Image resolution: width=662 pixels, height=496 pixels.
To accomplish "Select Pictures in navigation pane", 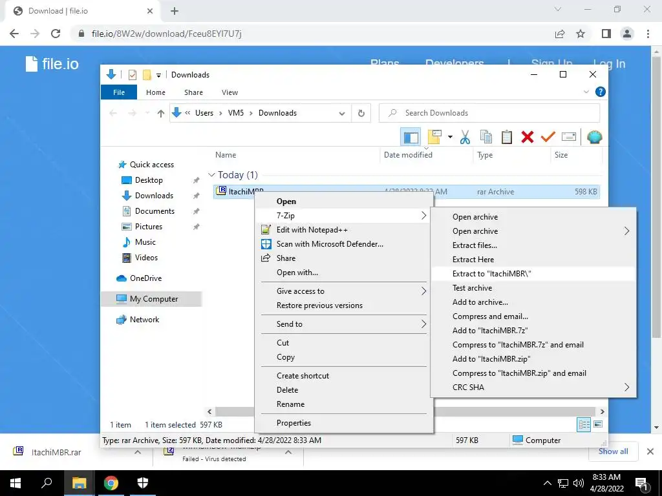I will [149, 227].
